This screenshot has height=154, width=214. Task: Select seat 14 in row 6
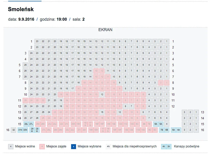click(x=90, y=71)
